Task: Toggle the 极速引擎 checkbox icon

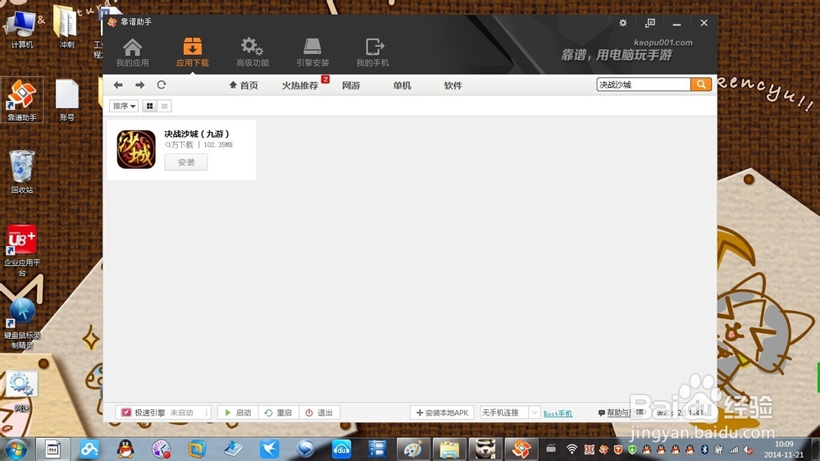Action: [126, 413]
